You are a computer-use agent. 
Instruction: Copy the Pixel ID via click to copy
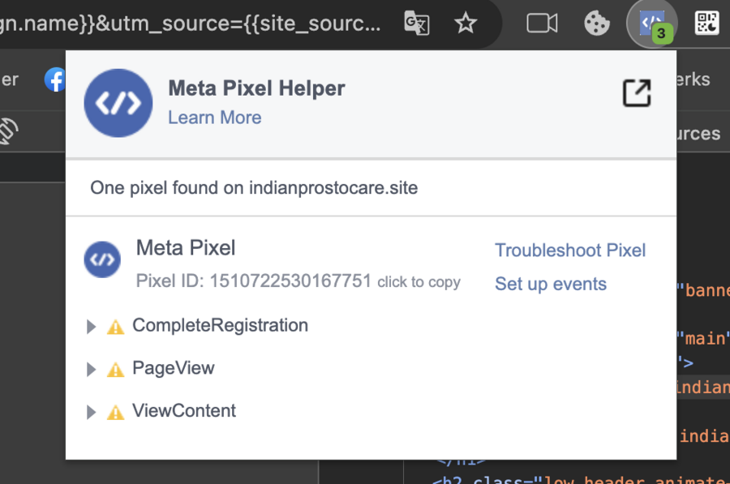coord(419,282)
